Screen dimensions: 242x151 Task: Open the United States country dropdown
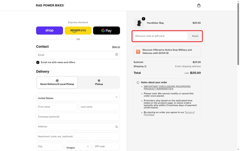(x=78, y=97)
